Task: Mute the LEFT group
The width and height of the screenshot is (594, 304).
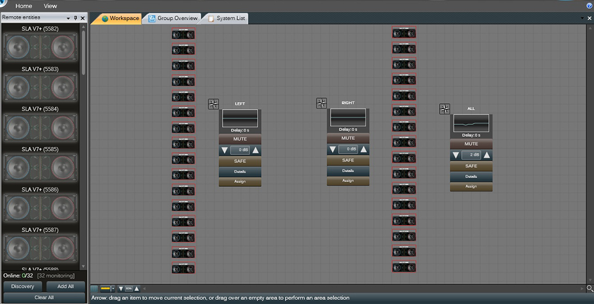Action: (240, 139)
